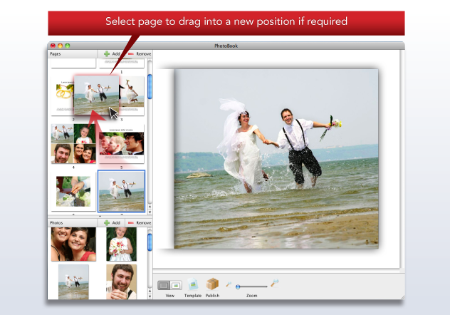Open Publish via the box icon

[212, 284]
